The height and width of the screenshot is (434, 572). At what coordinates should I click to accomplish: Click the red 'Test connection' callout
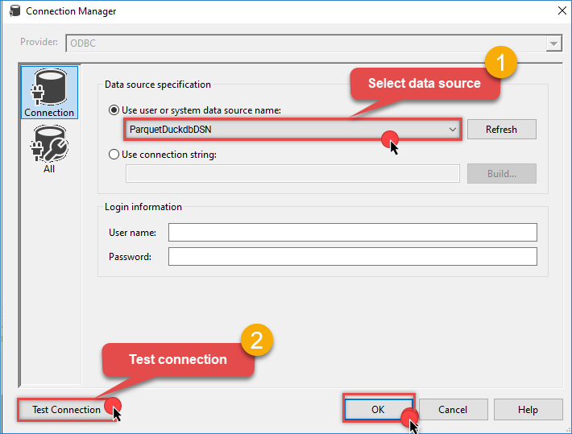pos(177,359)
